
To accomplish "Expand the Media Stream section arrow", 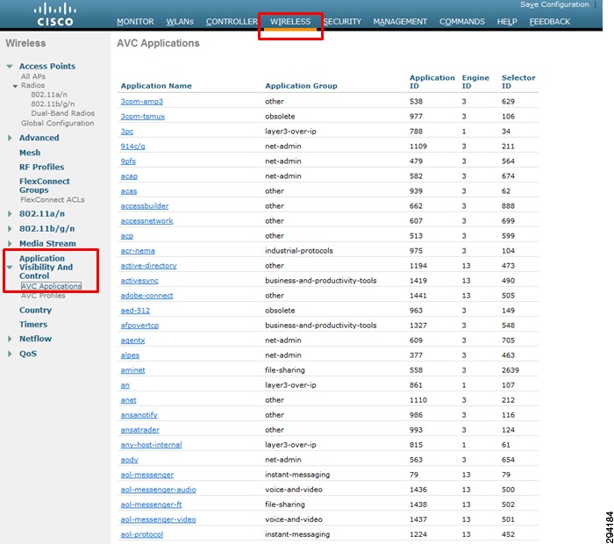I will coord(10,244).
